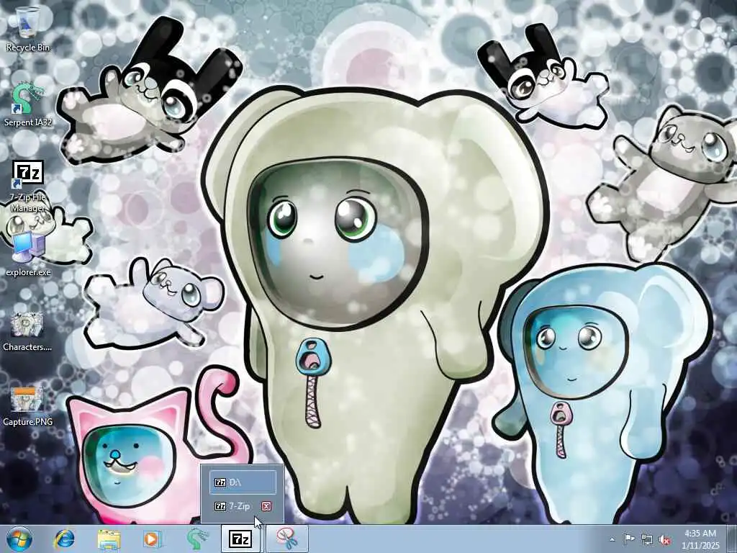The width and height of the screenshot is (737, 553).
Task: Open the Serpent app pinned on taskbar
Action: 196,539
